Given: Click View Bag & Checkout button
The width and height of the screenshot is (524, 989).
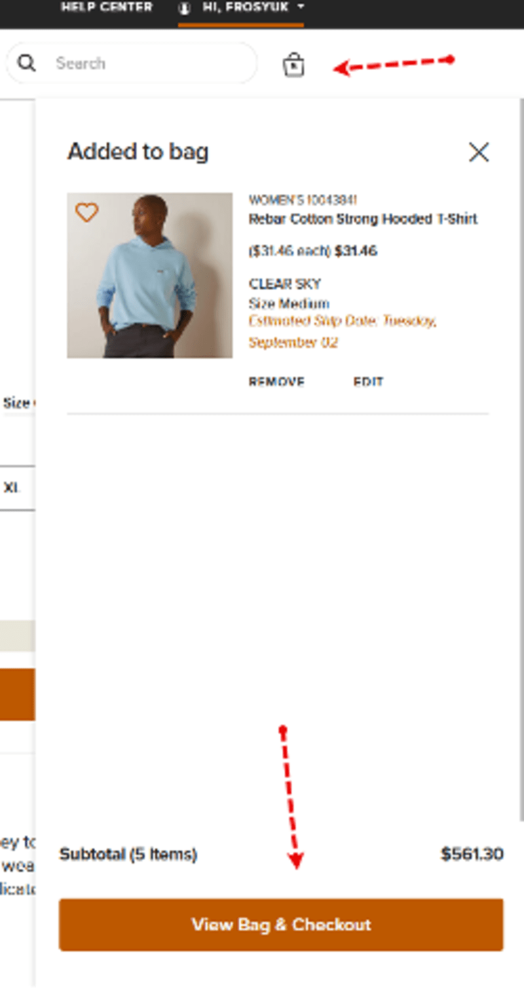Looking at the screenshot, I should [x=281, y=924].
